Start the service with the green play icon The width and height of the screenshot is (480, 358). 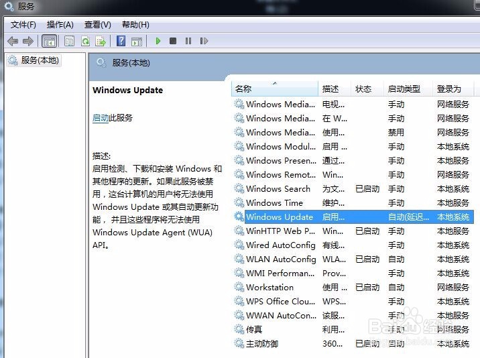[x=158, y=41]
